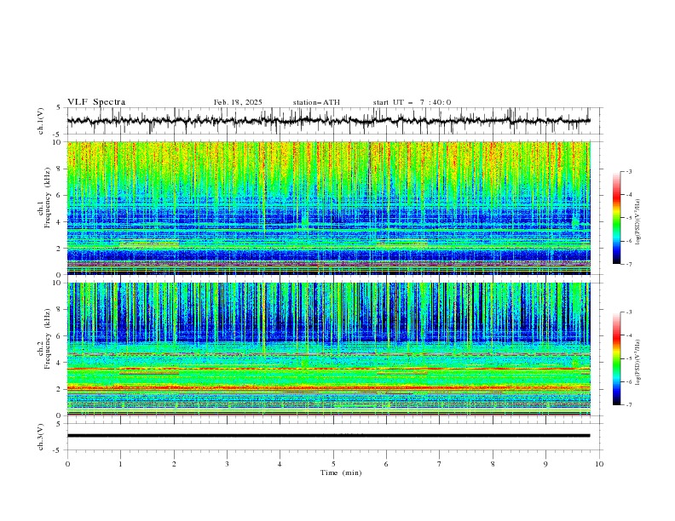
Task: Click the date "Feb. 18, 2025"
Action: click(238, 102)
